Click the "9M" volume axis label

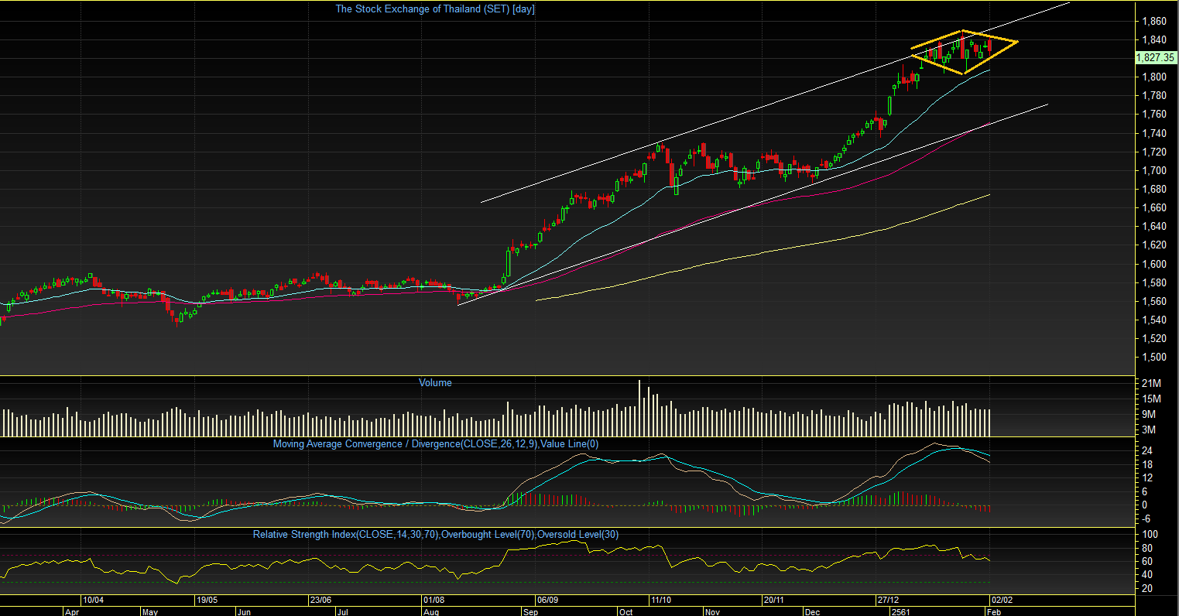(1150, 414)
